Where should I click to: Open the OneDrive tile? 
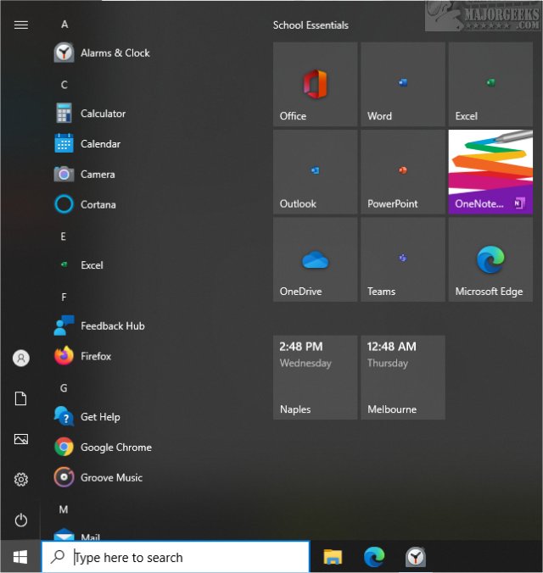[x=315, y=259]
